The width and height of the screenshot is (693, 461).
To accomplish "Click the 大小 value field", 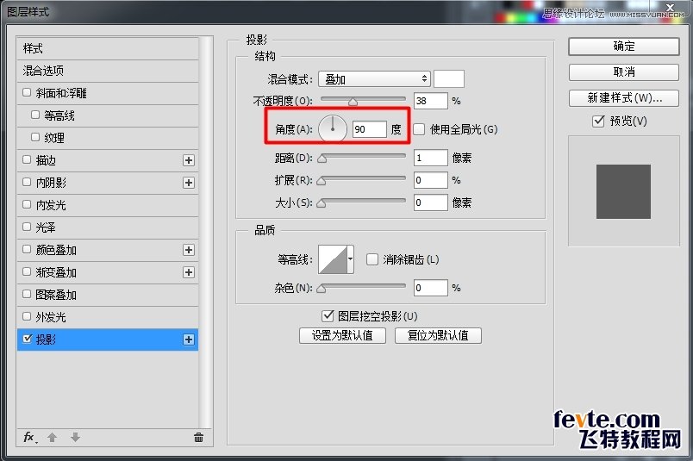I will coord(431,202).
